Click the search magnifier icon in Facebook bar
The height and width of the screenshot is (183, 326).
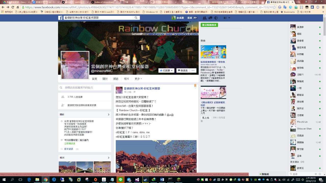coord(136,18)
